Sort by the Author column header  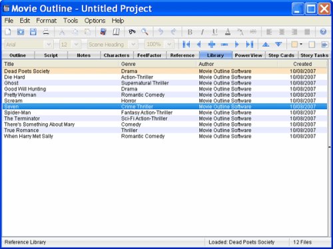tap(237, 64)
